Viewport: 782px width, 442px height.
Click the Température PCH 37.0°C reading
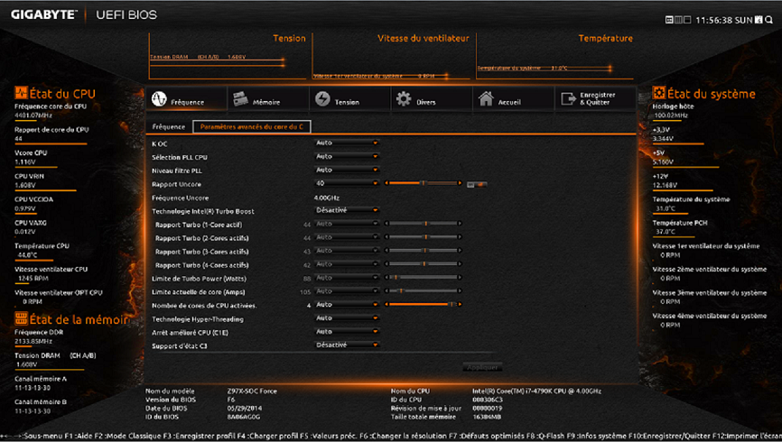(666, 232)
